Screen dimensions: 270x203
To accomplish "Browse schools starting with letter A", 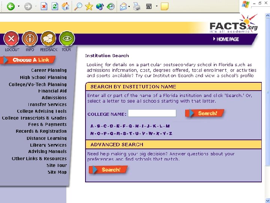I will click(x=92, y=126).
